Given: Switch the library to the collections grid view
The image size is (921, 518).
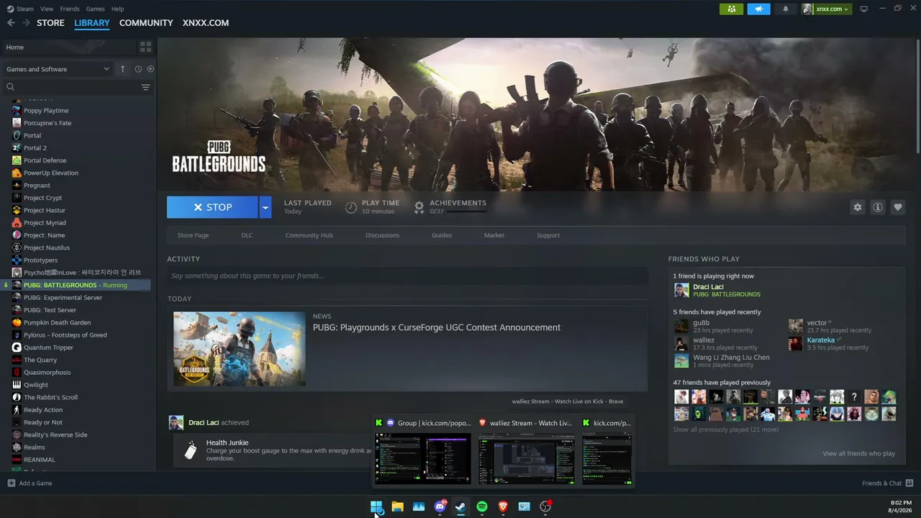Looking at the screenshot, I should 145,47.
